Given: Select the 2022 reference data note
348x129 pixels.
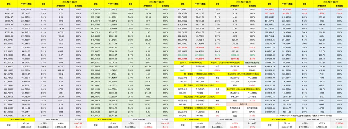Looking at the screenshot, I should click(x=304, y=115).
